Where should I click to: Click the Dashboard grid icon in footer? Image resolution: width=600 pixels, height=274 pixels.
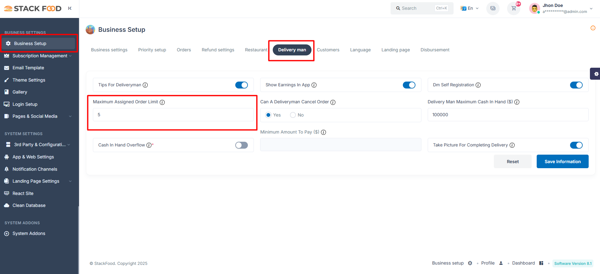point(541,263)
